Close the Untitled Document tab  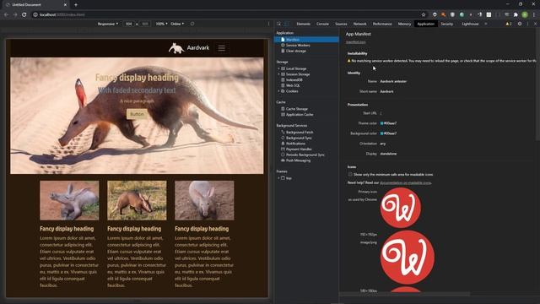point(65,5)
